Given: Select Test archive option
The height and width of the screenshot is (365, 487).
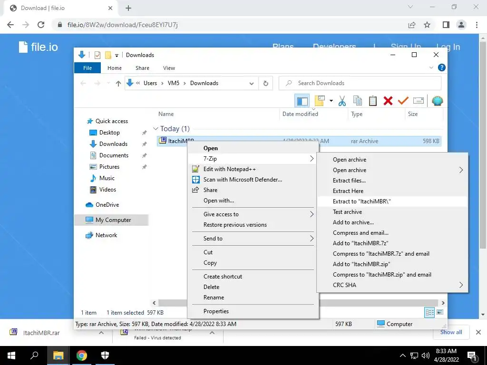Looking at the screenshot, I should [392, 212].
